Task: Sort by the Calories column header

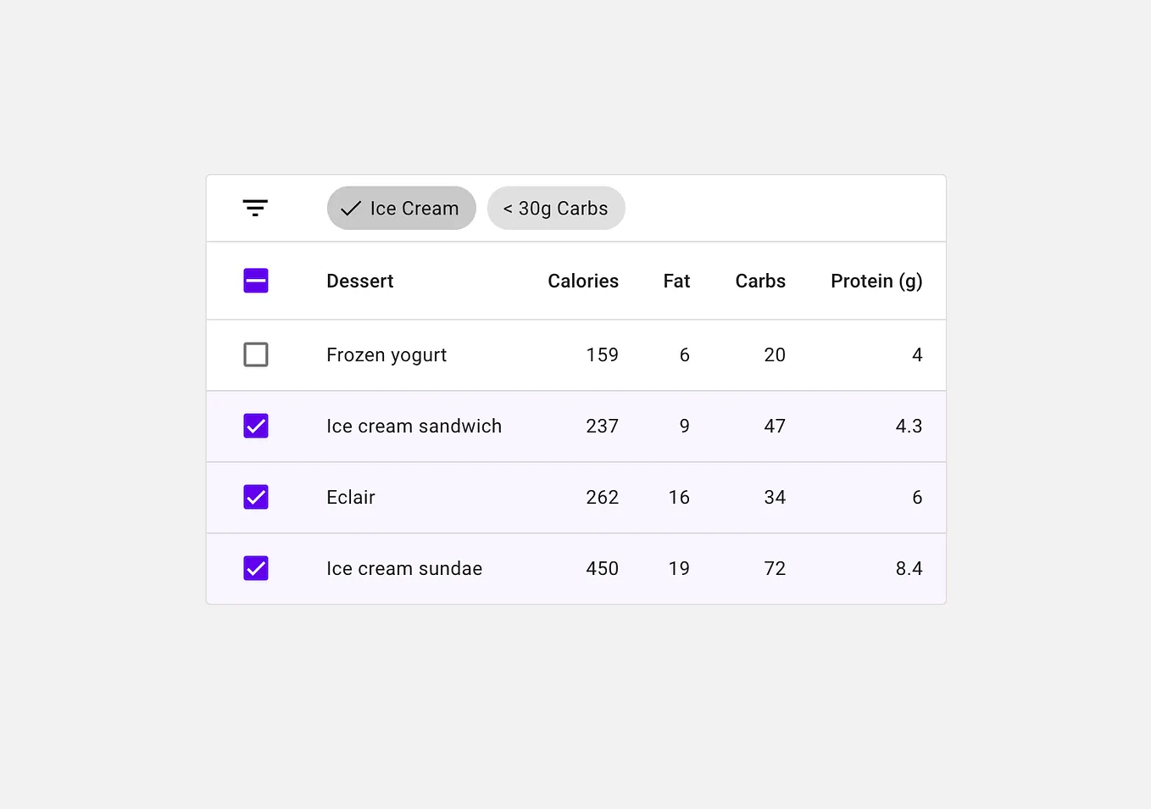Action: click(583, 281)
